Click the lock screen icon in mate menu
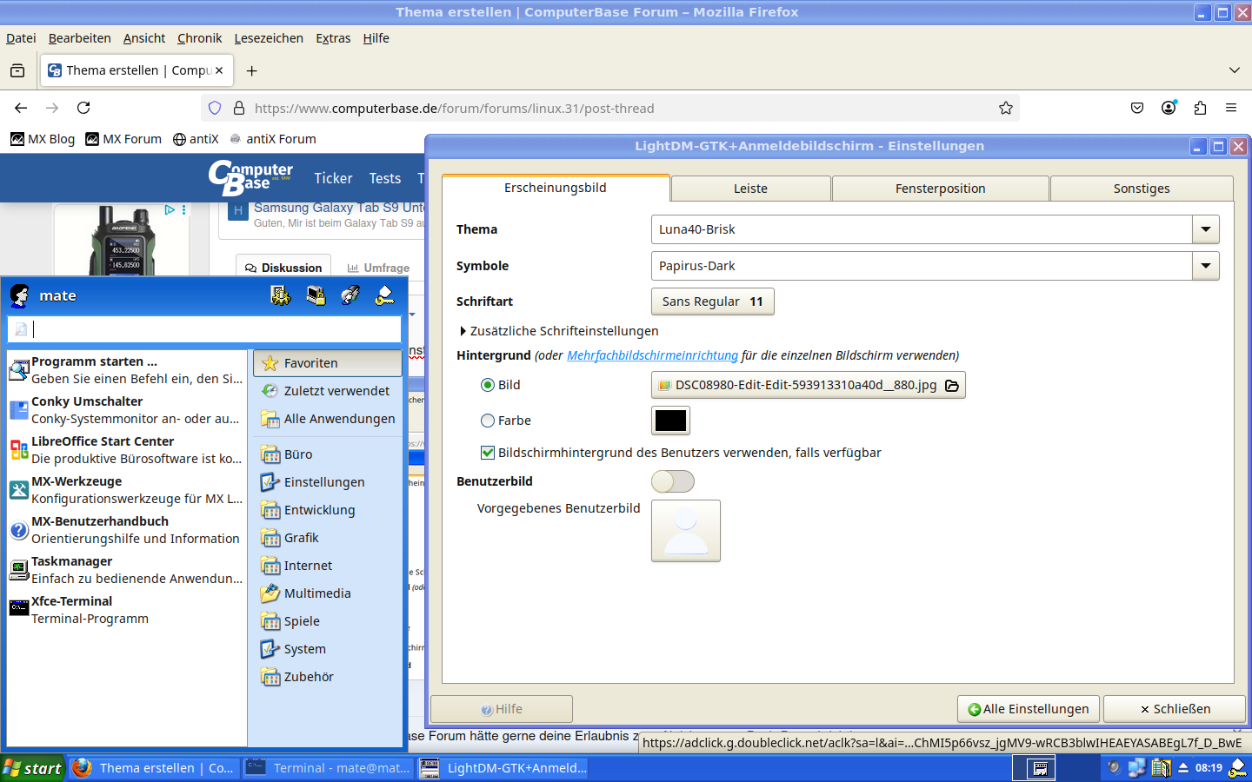Viewport: 1252px width, 782px height. [316, 296]
